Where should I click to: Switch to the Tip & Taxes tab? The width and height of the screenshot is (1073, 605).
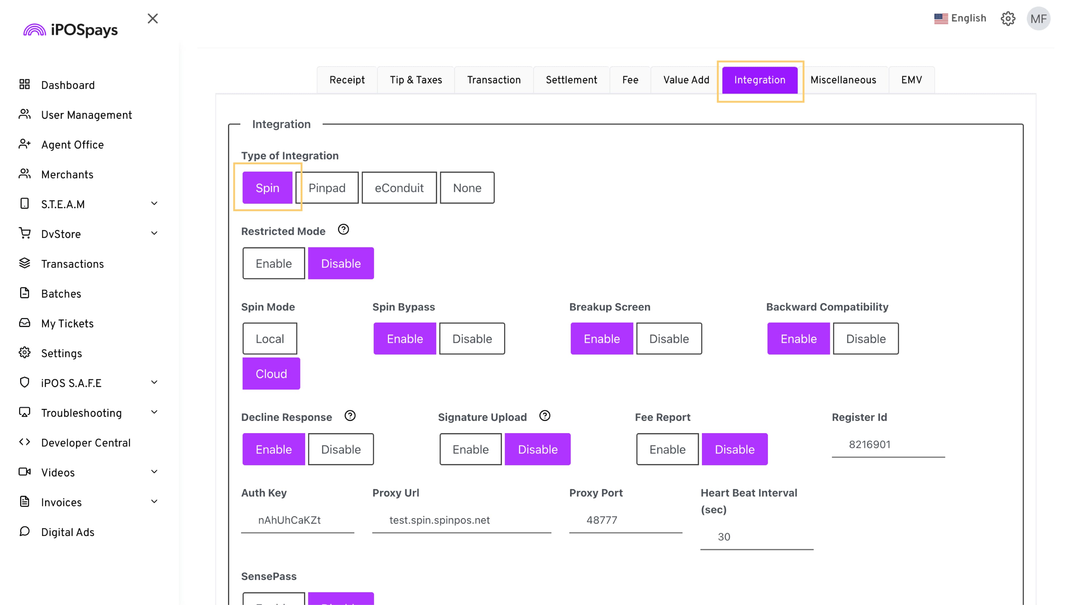416,80
